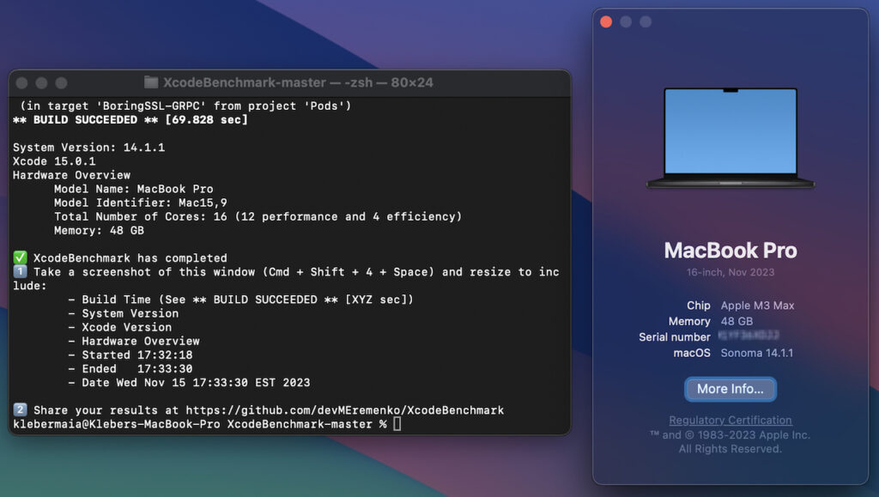
Task: Click the 'Sonoma 14.1.1' macOS version text
Action: pyautogui.click(x=755, y=353)
